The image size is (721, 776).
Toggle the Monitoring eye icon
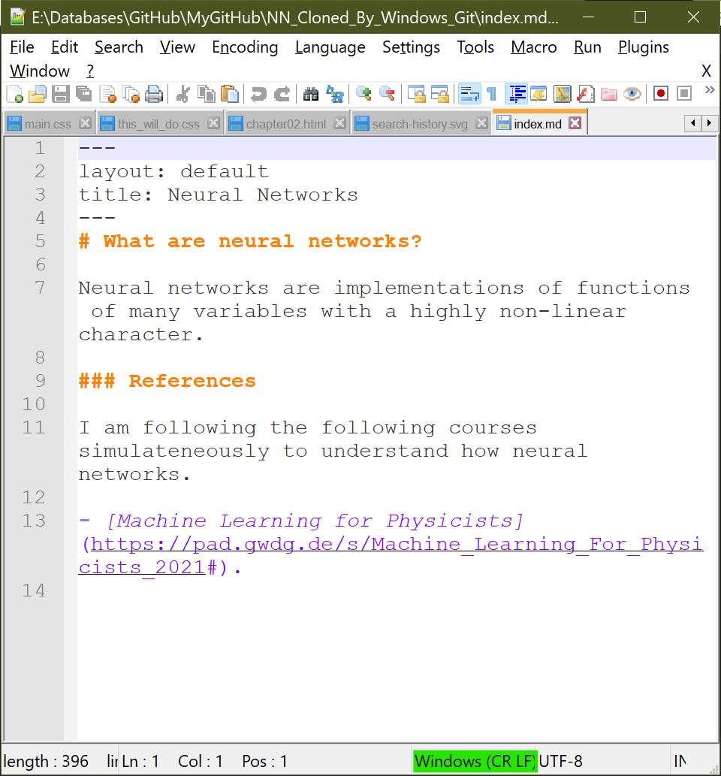click(x=631, y=95)
